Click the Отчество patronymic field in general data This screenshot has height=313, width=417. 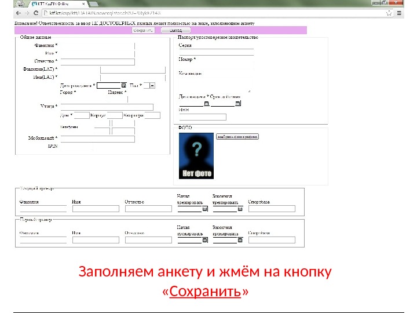pos(98,62)
